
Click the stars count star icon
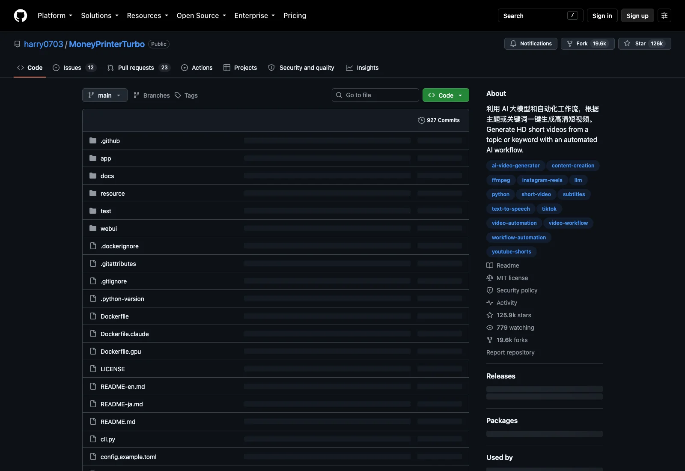tap(490, 315)
